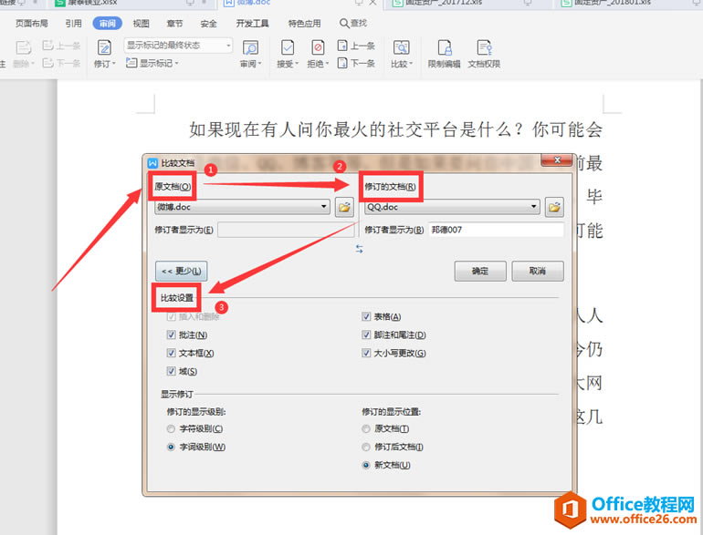Browse for original document folder icon
The height and width of the screenshot is (535, 703).
pos(344,207)
